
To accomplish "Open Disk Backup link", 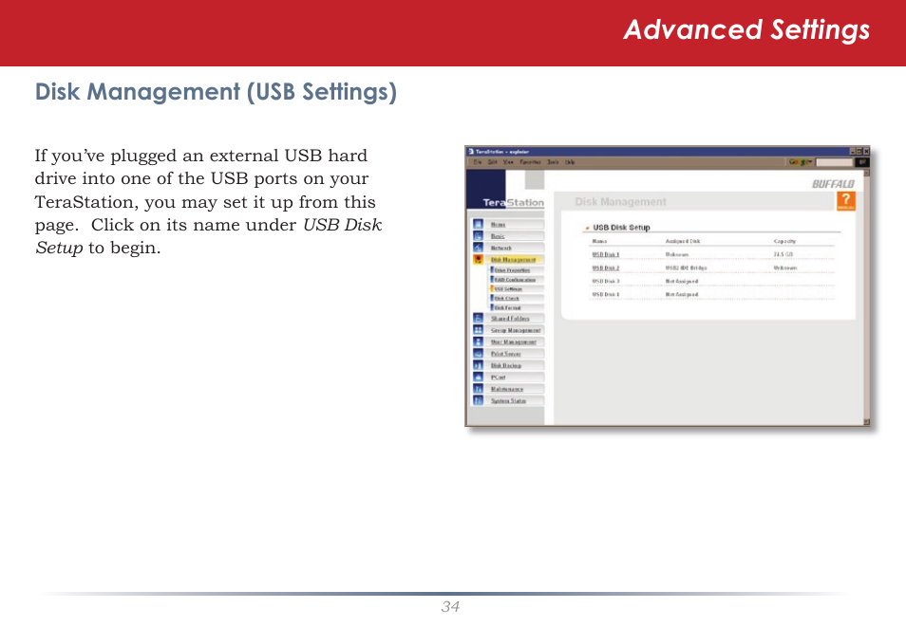I will coord(506,366).
